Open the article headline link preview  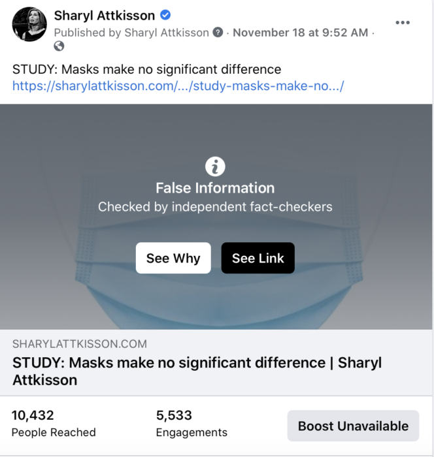[x=196, y=371]
